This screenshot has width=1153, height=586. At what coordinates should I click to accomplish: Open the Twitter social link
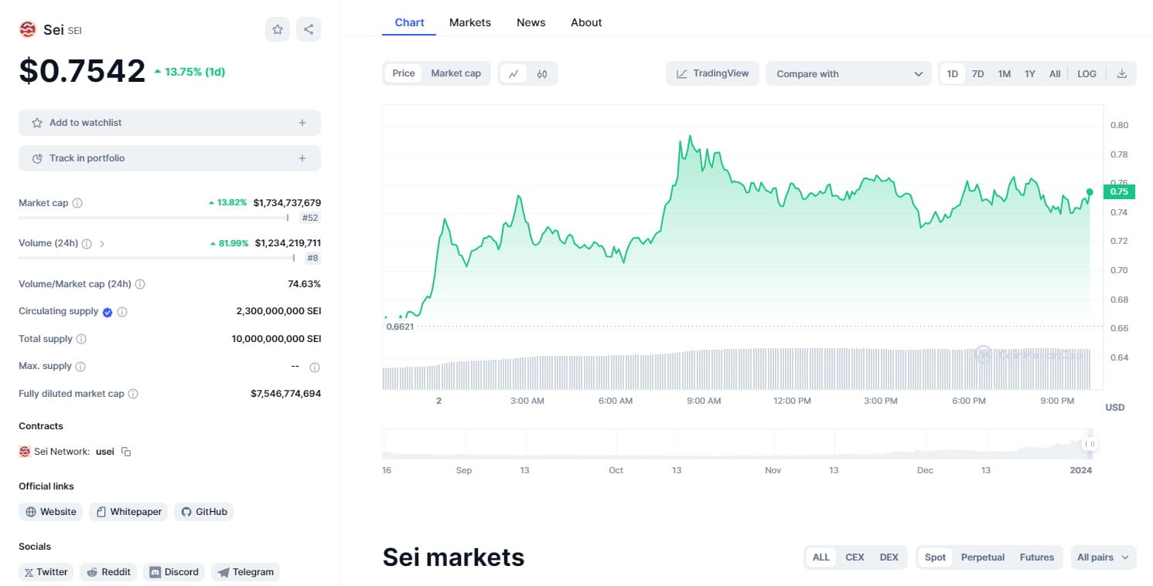coord(46,572)
